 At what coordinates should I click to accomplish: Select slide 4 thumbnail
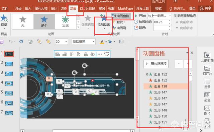click(9, 83)
